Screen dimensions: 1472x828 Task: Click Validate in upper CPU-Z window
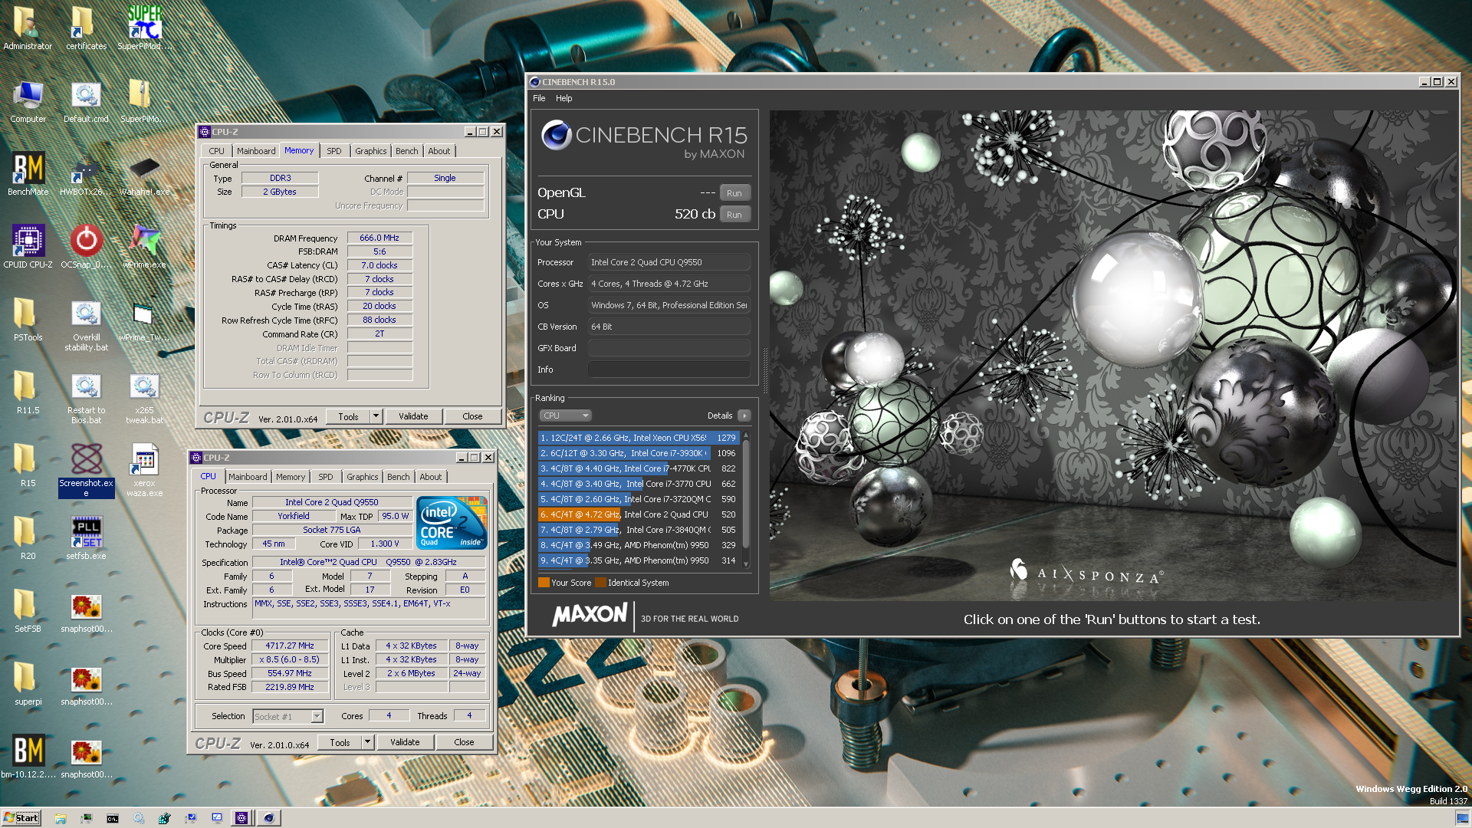(x=413, y=416)
